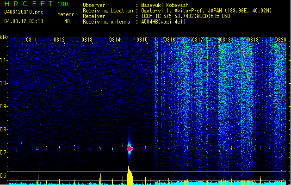Click the 0.8 kHz axis label
Viewport: 291px width, 185px height.
[4, 129]
